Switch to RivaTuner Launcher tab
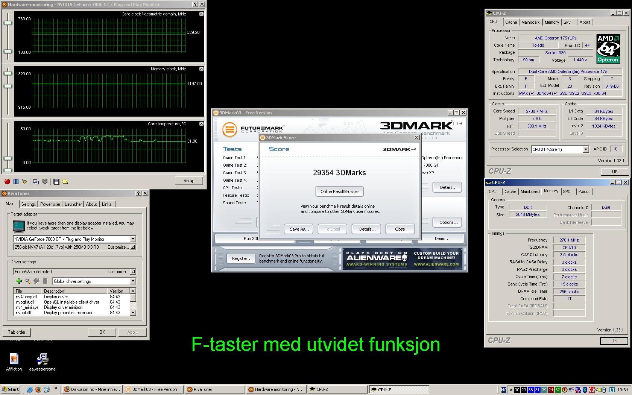The height and width of the screenshot is (395, 632). pyautogui.click(x=73, y=204)
